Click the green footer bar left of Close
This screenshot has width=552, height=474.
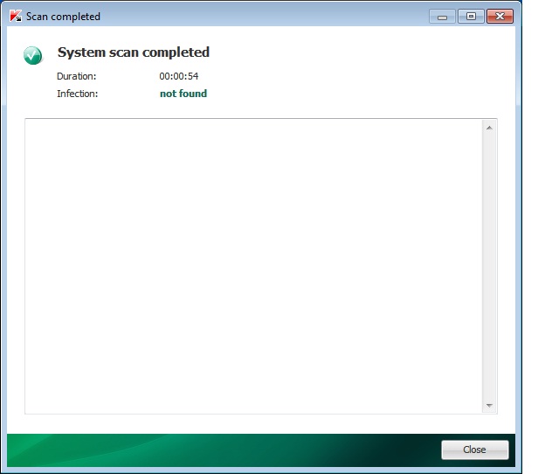tap(218, 449)
